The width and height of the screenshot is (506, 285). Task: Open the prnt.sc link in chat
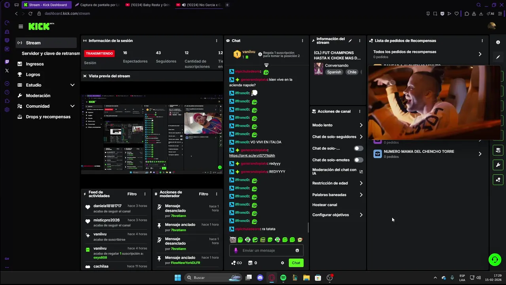pos(252,156)
